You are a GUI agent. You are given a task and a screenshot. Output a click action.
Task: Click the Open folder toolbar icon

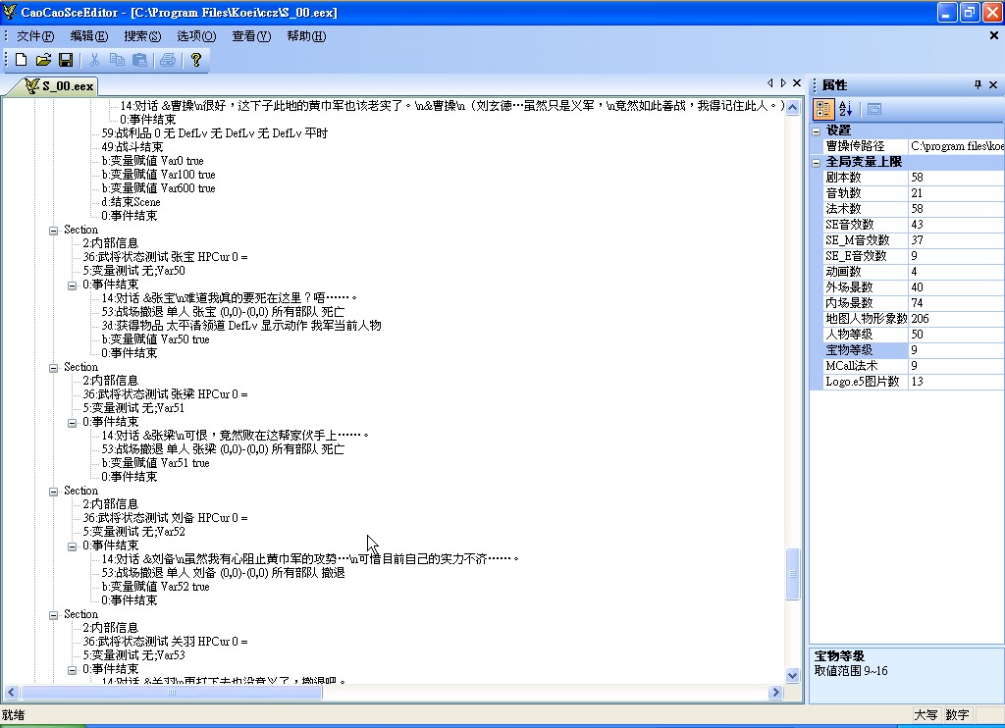pos(43,60)
